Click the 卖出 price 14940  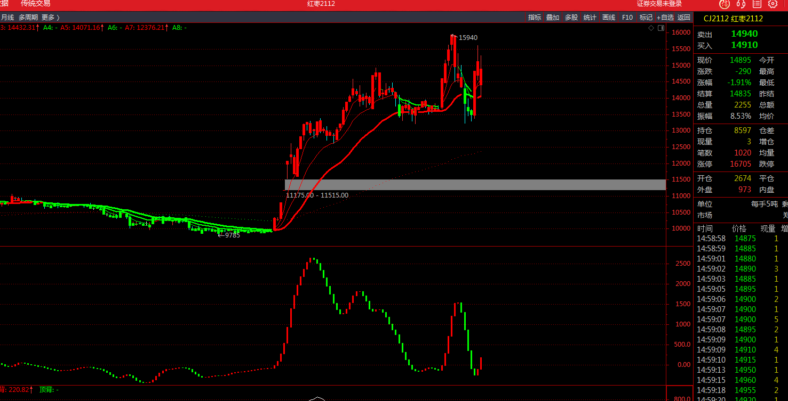(744, 34)
